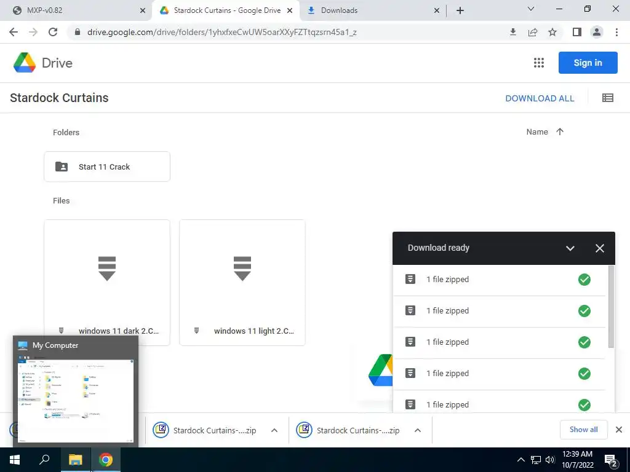Image resolution: width=630 pixels, height=472 pixels.
Task: Open Chrome downloads icon in address bar
Action: pos(512,32)
